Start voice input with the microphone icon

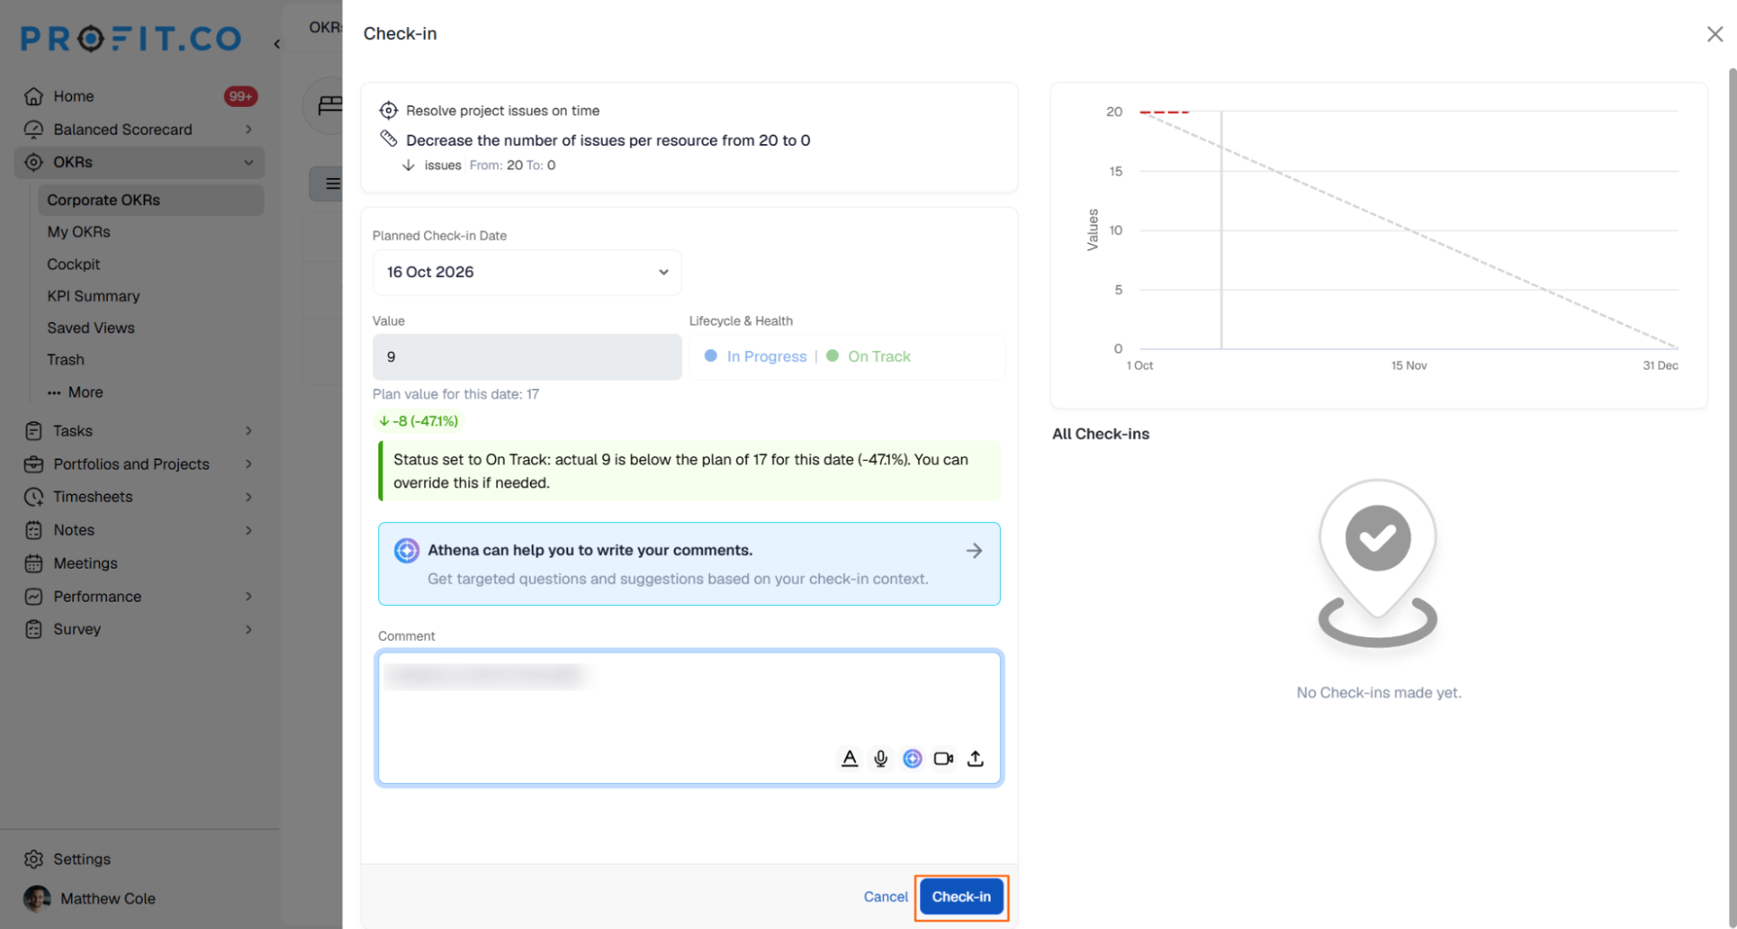(881, 758)
